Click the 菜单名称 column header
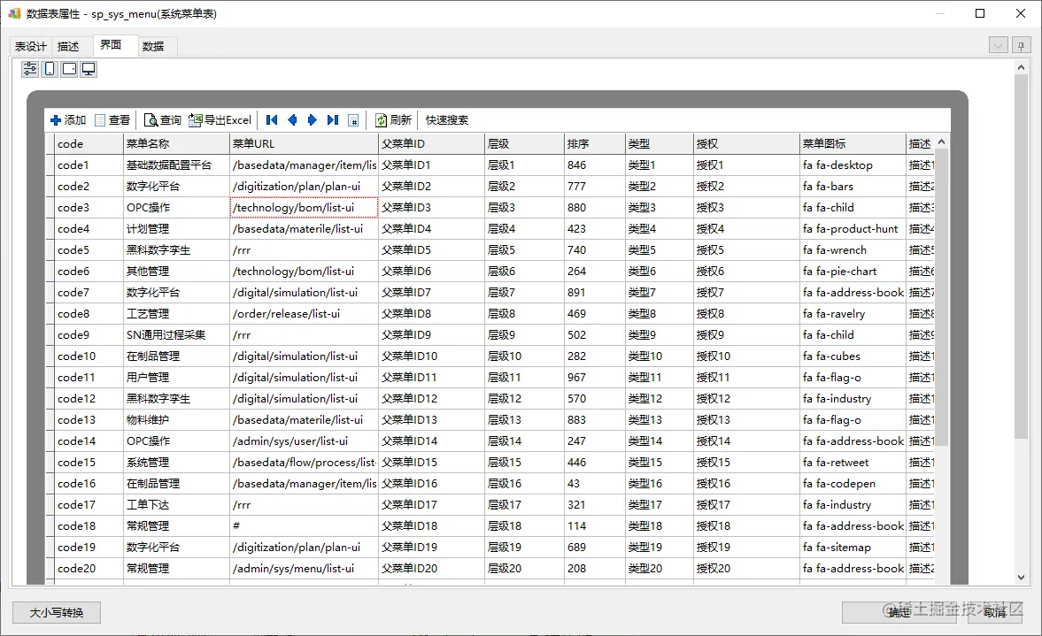The width and height of the screenshot is (1042, 636). tap(177, 144)
